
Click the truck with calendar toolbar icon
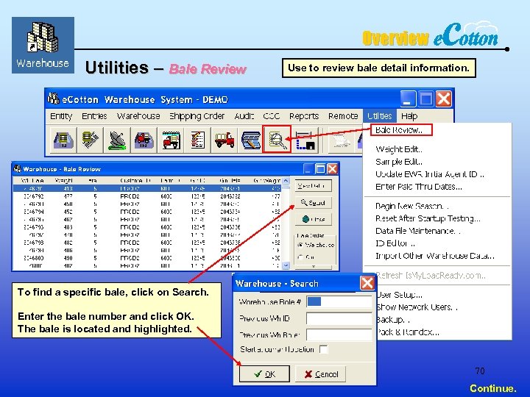click(171, 140)
